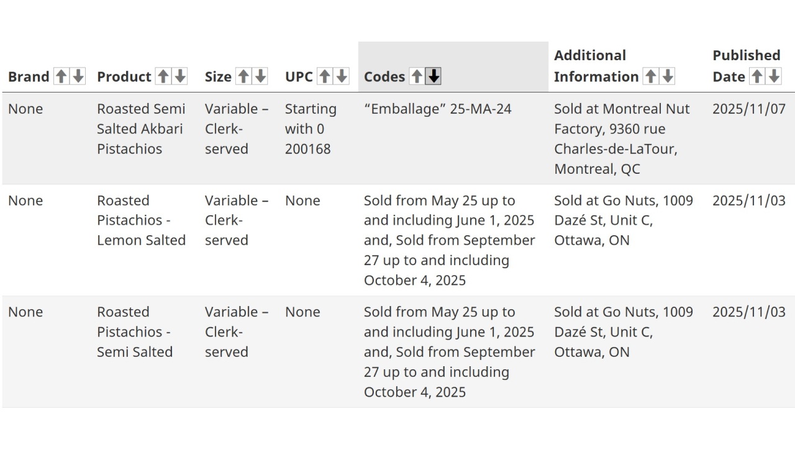Screen dimensions: 795x450
Task: Sort Brand column descending with down arrow
Action: (x=78, y=76)
